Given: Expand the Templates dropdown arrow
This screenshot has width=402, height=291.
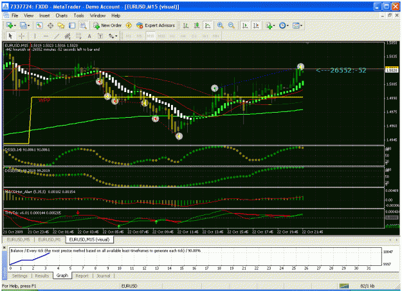Looking at the screenshot, I should [301, 25].
